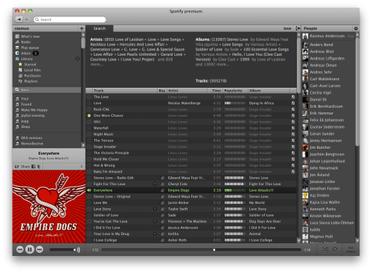
Task: Select the Search tab
Action: click(100, 28)
